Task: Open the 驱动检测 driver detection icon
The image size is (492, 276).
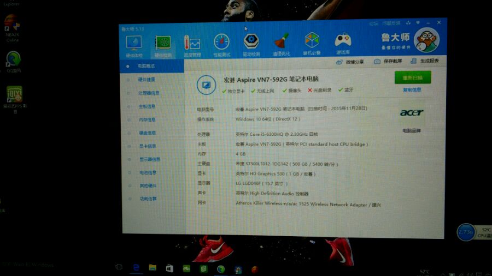Action: [x=251, y=45]
